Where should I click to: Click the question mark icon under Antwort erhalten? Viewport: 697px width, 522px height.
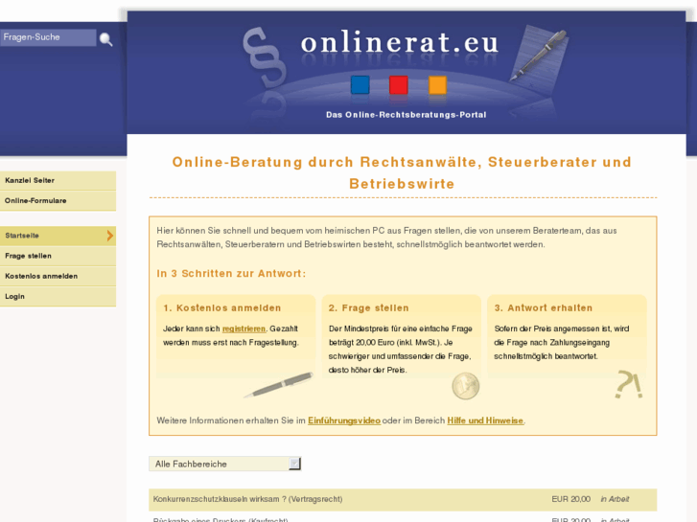[x=629, y=384]
